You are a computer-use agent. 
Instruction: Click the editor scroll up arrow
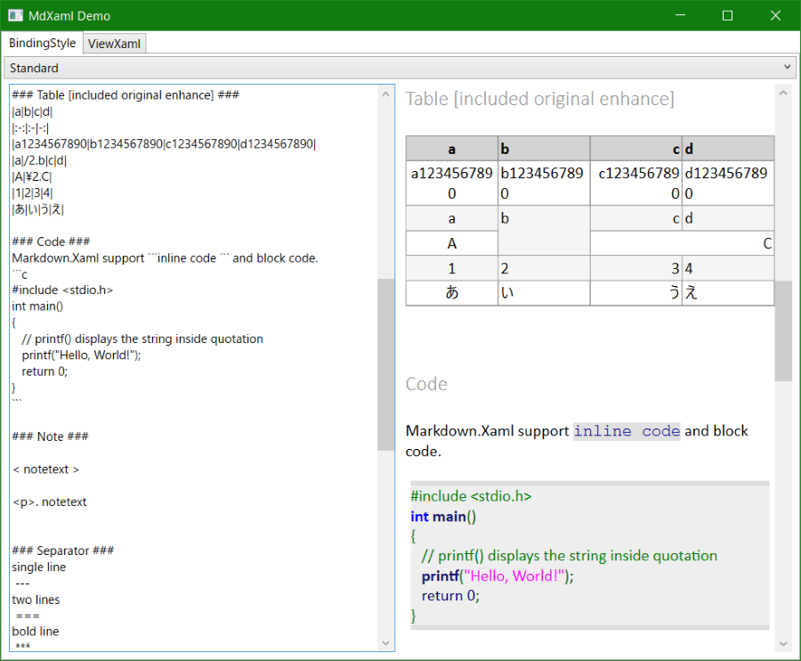coord(385,94)
